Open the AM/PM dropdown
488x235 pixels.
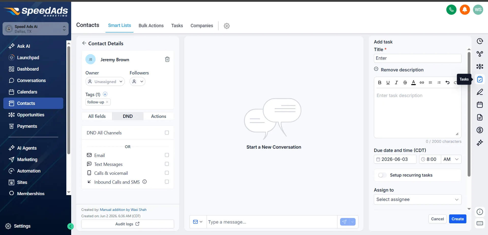pos(451,159)
